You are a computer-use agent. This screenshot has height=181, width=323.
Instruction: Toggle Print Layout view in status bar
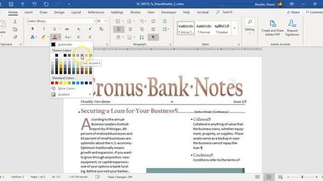(x=269, y=177)
